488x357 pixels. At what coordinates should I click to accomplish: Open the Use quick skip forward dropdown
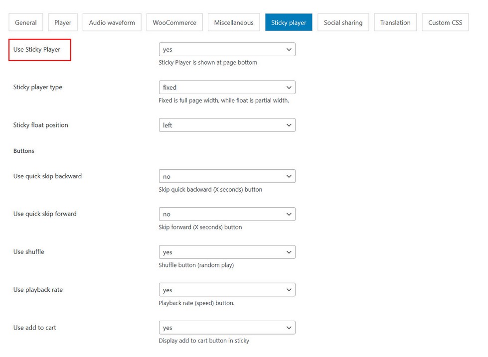click(x=227, y=214)
